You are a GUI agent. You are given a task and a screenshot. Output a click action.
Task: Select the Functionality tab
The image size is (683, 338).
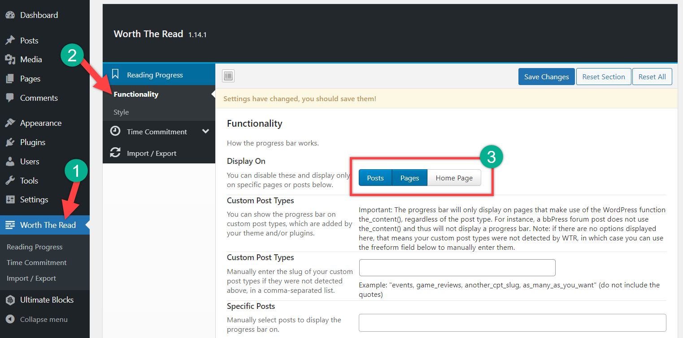(x=136, y=94)
